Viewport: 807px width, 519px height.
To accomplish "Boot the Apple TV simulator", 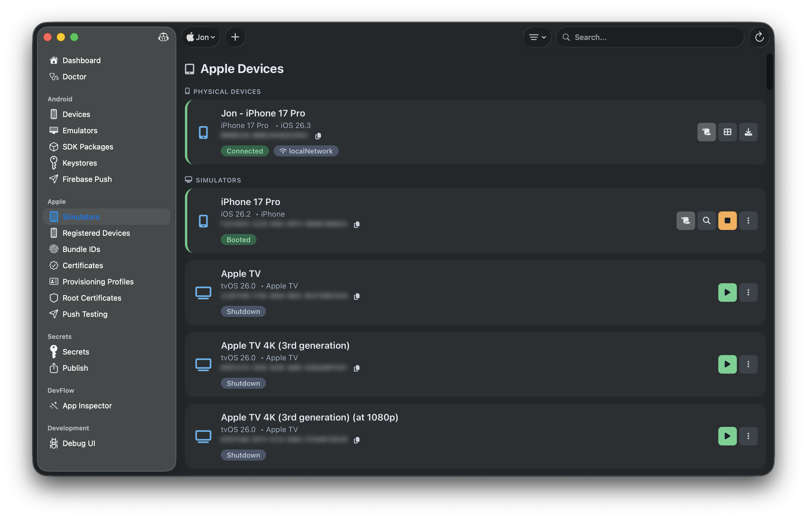I will [727, 292].
